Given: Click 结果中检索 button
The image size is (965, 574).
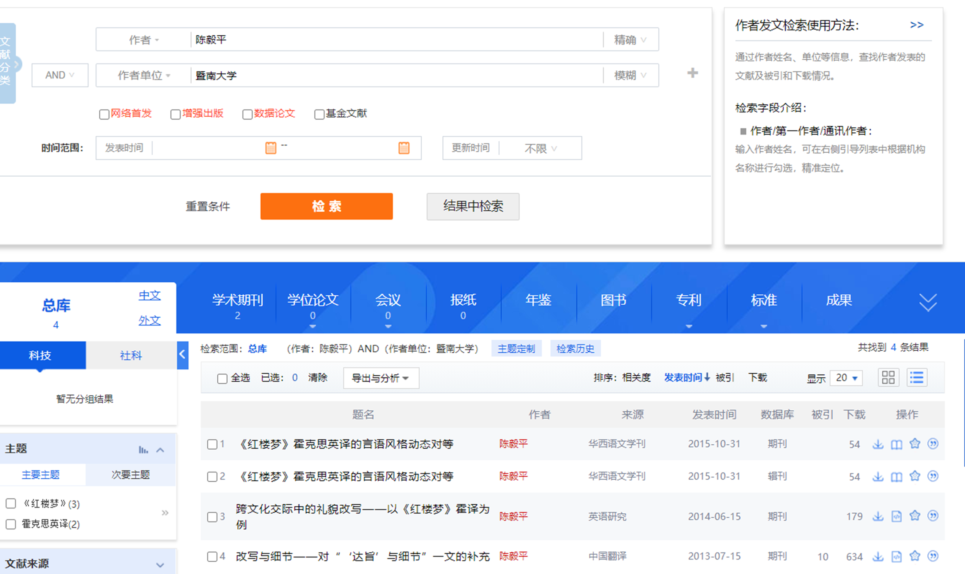Looking at the screenshot, I should tap(473, 206).
